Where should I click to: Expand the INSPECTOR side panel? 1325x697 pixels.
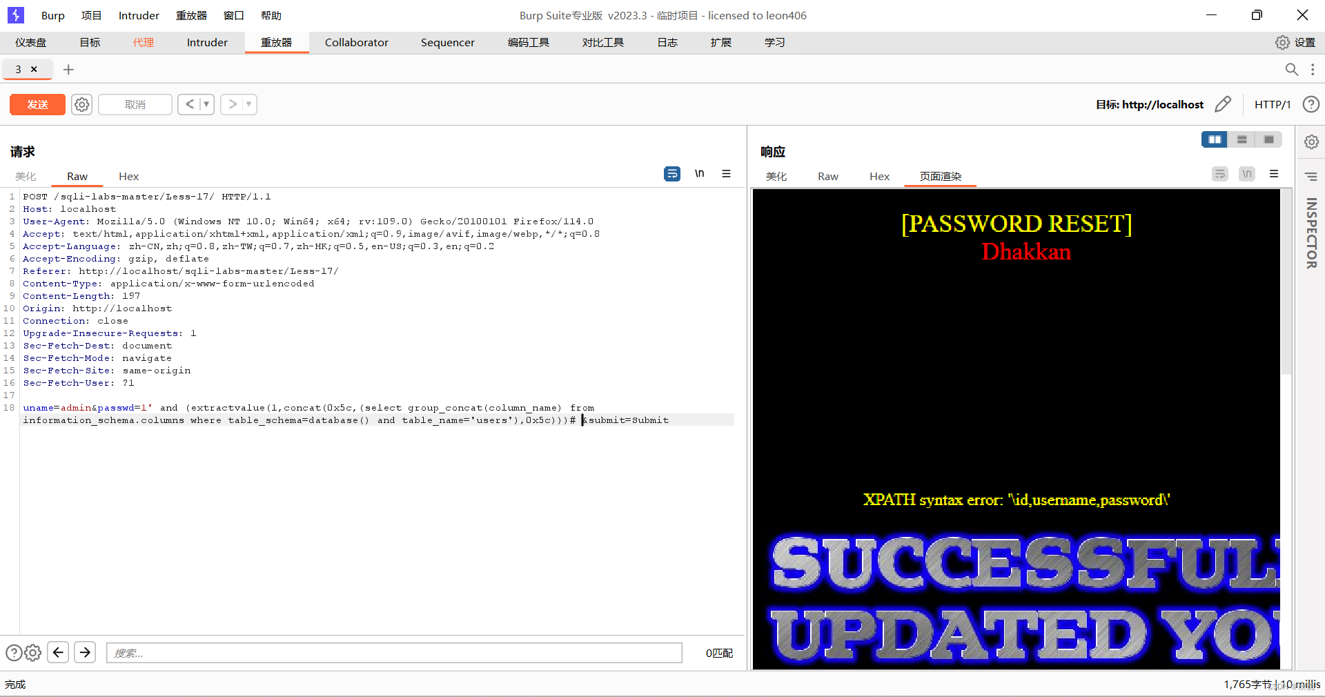click(1311, 233)
